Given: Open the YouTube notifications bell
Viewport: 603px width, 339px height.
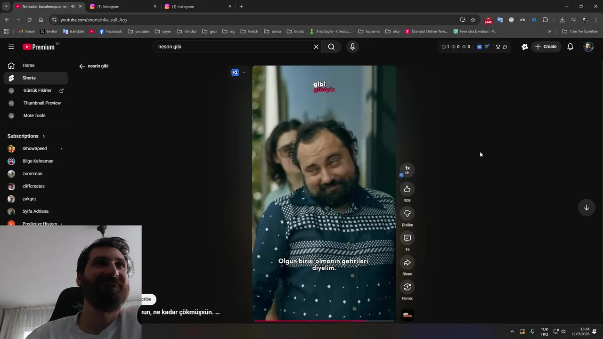Looking at the screenshot, I should coord(570,47).
